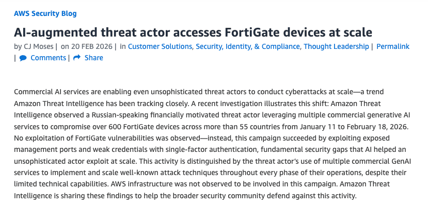Click the 'defend against this activity' closing text
The image size is (428, 207).
pos(312,196)
